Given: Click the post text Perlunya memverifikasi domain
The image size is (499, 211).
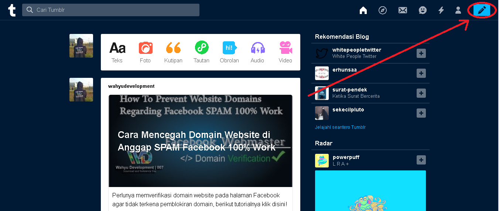Looking at the screenshot, I should [200, 200].
